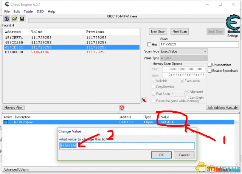The width and height of the screenshot is (242, 174).
Task: Confirm Change Value with OK
Action: click(x=161, y=155)
